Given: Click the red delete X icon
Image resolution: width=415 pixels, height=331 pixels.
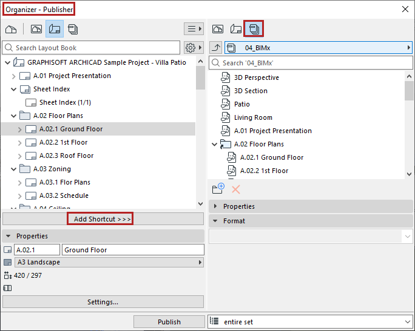Looking at the screenshot, I should [x=236, y=189].
